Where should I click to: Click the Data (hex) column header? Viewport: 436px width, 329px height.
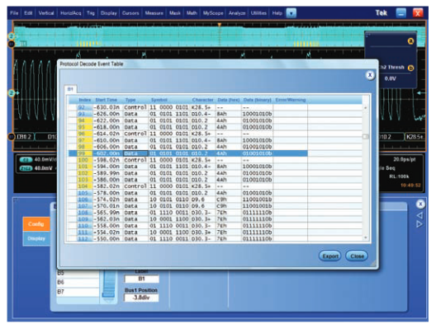click(229, 100)
